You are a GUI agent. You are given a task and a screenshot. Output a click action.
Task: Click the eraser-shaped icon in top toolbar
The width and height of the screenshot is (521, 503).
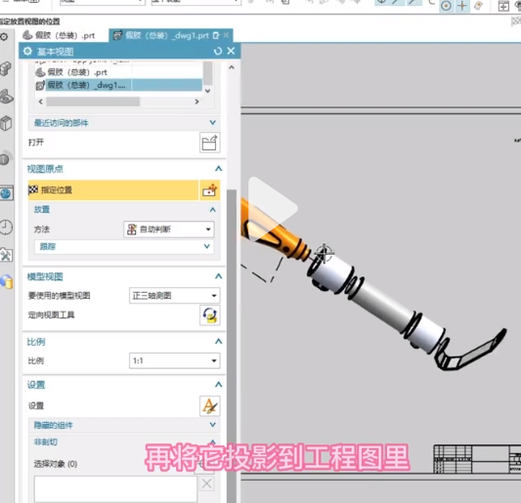478,6
